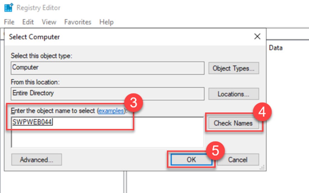Open the Help menu
Screen dimensions: 309x193
106,22
